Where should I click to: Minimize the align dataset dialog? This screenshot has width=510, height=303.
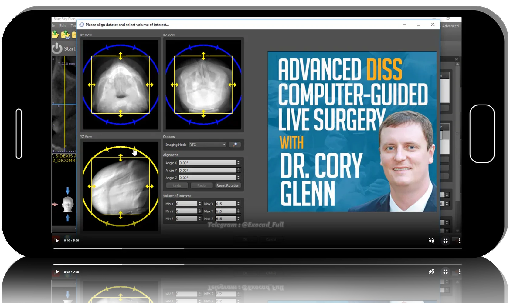[404, 25]
